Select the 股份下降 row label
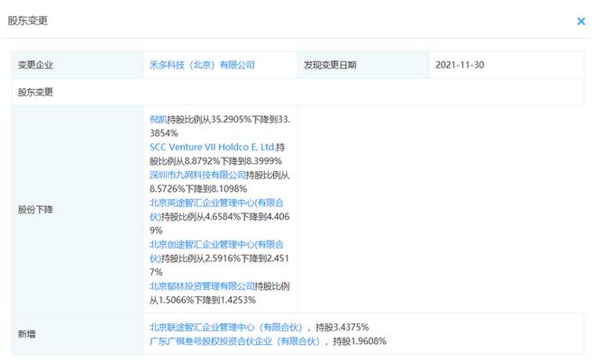Screen dimensions: 603x362 click(35, 210)
